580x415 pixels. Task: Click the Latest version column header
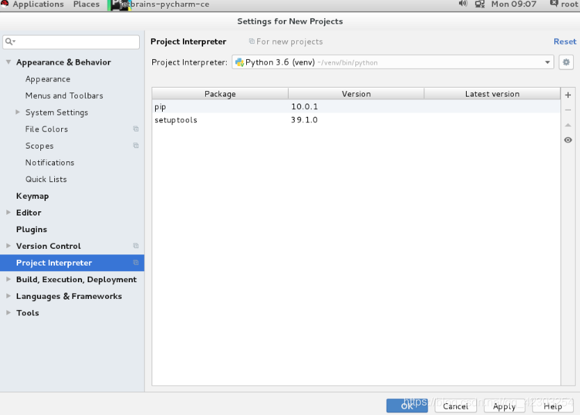coord(492,94)
